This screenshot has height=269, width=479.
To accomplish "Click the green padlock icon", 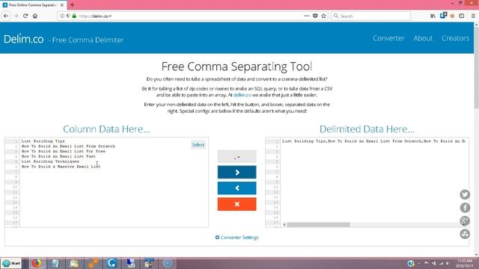I will click(74, 16).
